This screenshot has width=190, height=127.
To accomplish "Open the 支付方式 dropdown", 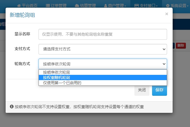I will [x=103, y=49].
